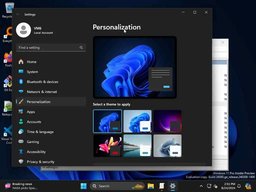Focus the Find a setting search box
The image size is (256, 192).
(x=51, y=47)
